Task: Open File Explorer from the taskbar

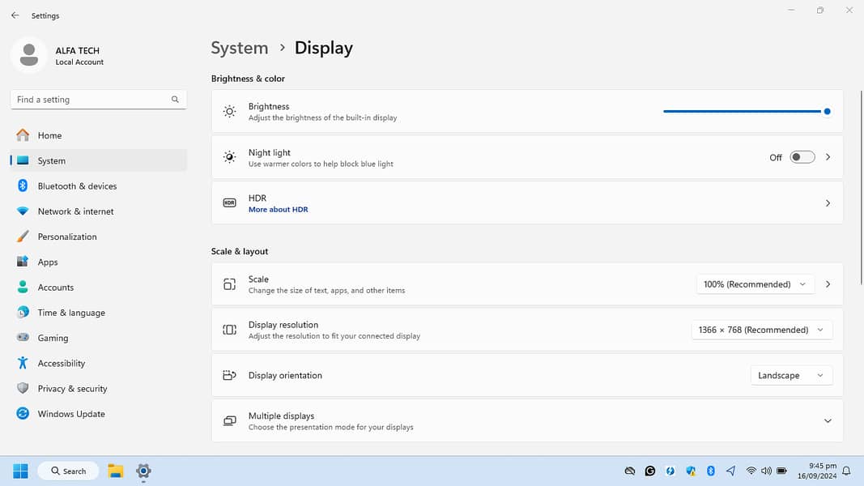Action: pyautogui.click(x=116, y=471)
